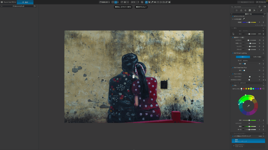268x150 pixels.
Task: Select Spot Weighted mode in Smart Lighting
Action: point(257,57)
